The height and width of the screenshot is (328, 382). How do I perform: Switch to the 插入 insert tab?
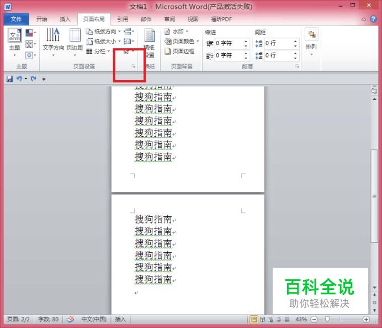pos(65,19)
